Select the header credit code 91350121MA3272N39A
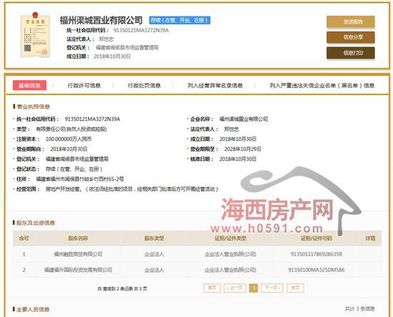This screenshot has height=317, width=393. coord(141,30)
